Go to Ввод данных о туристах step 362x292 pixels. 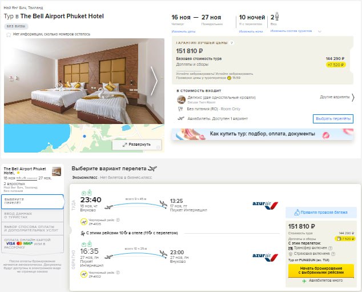32,215
